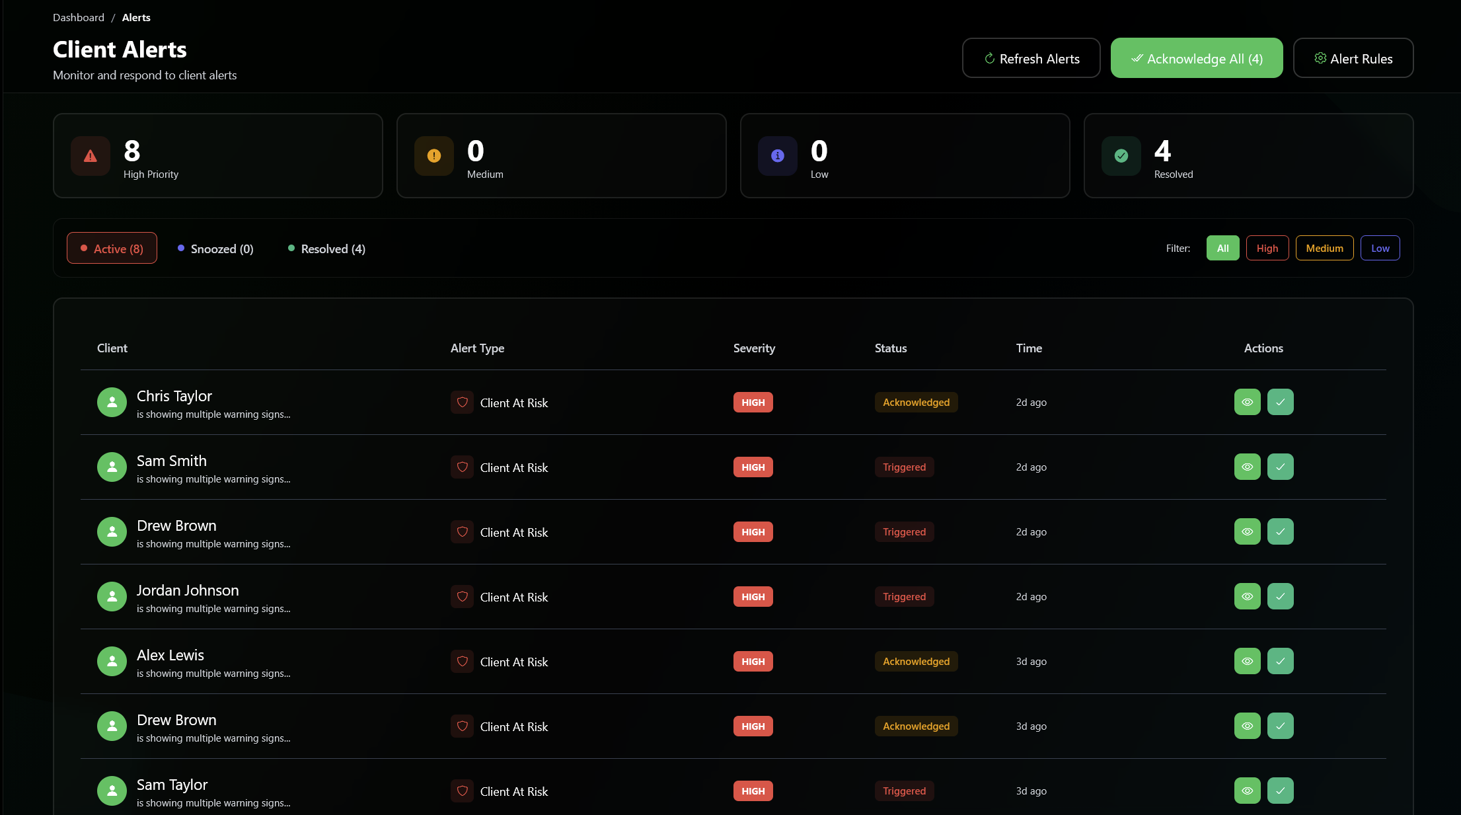View Chris Taylor's alert with eye icon
The image size is (1461, 815).
[x=1247, y=402]
